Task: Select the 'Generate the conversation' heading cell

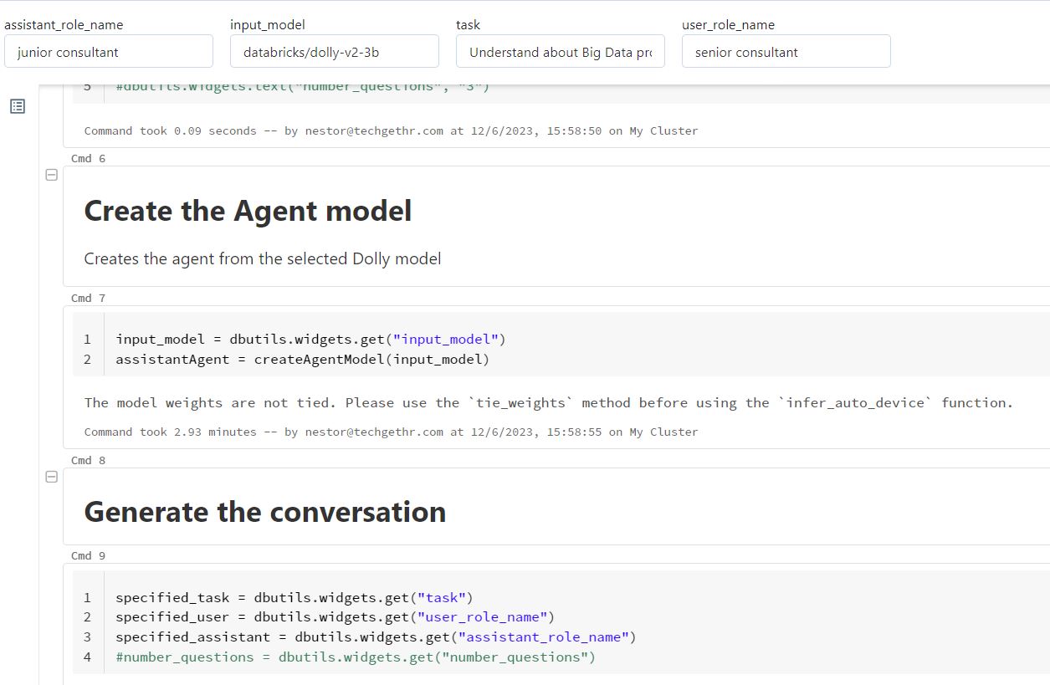Action: 265,512
